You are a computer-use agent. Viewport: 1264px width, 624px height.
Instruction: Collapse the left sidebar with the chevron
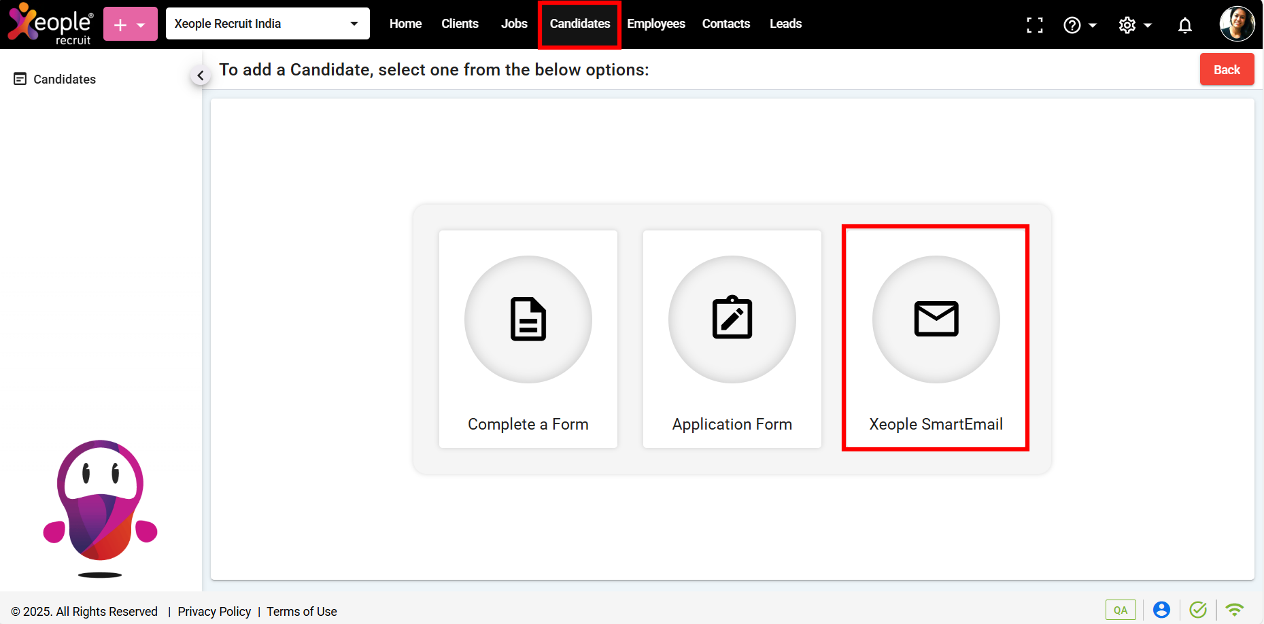click(x=200, y=75)
